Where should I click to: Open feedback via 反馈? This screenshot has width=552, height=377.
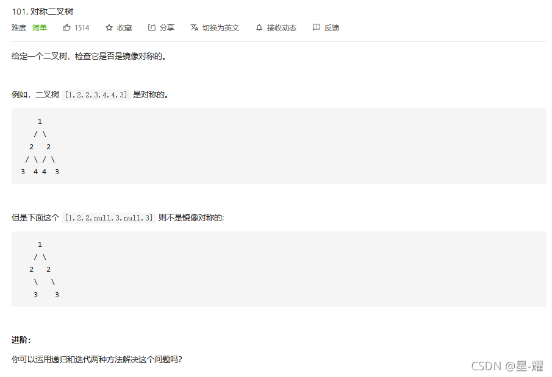click(x=326, y=27)
